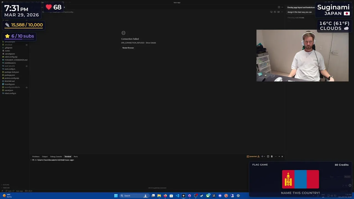Viewport: 354px width, 199px height.
Task: Open the taskbar weather widget
Action: click(7, 196)
